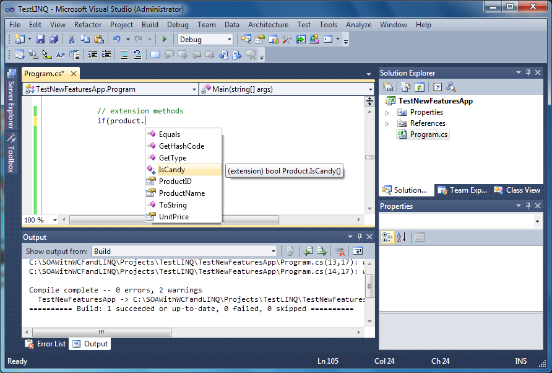Expand the References node in Solution Explorer

point(387,124)
